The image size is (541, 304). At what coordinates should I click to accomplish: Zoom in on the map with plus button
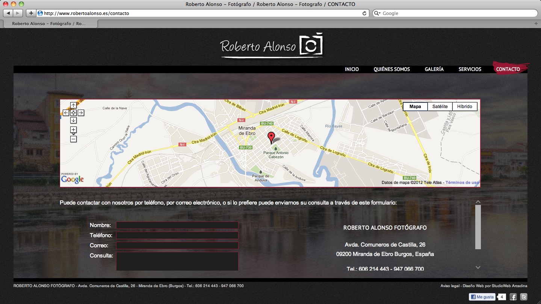coord(73,129)
